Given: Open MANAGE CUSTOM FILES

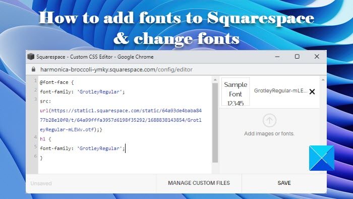Looking at the screenshot, I should point(199,183).
